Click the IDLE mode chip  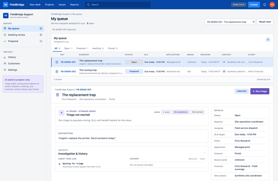coord(166,112)
